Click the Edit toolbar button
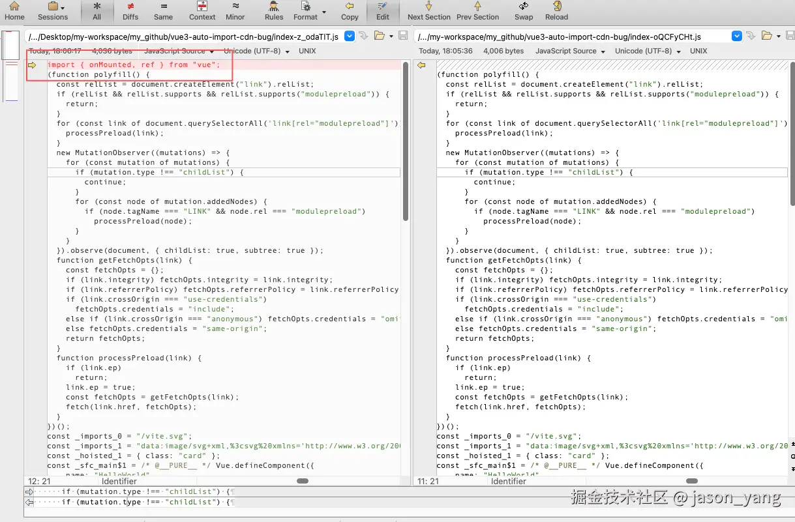The image size is (795, 522). (383, 11)
